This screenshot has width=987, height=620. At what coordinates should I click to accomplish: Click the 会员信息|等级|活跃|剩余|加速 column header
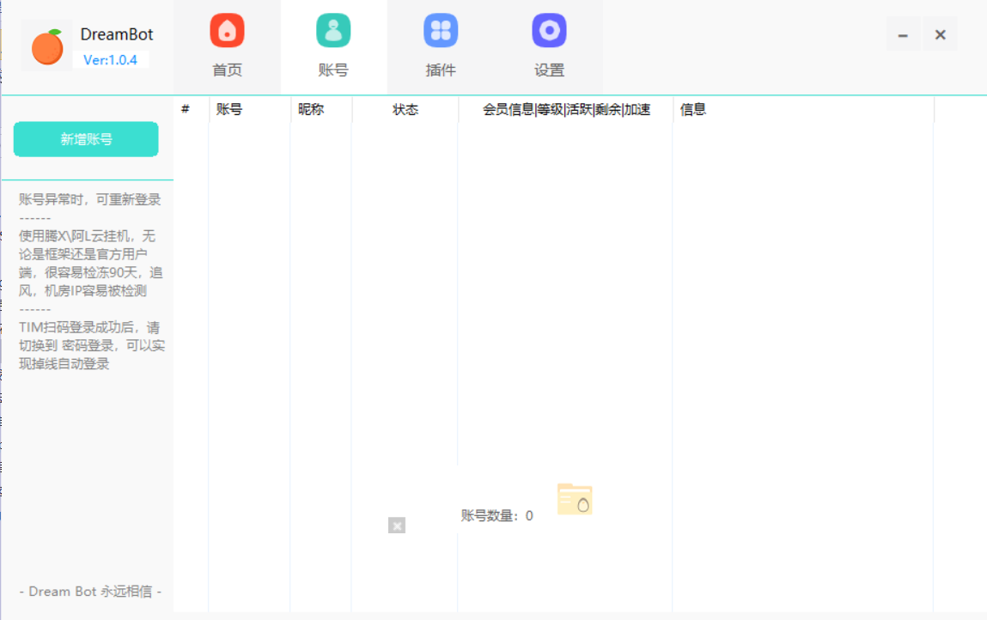click(565, 109)
